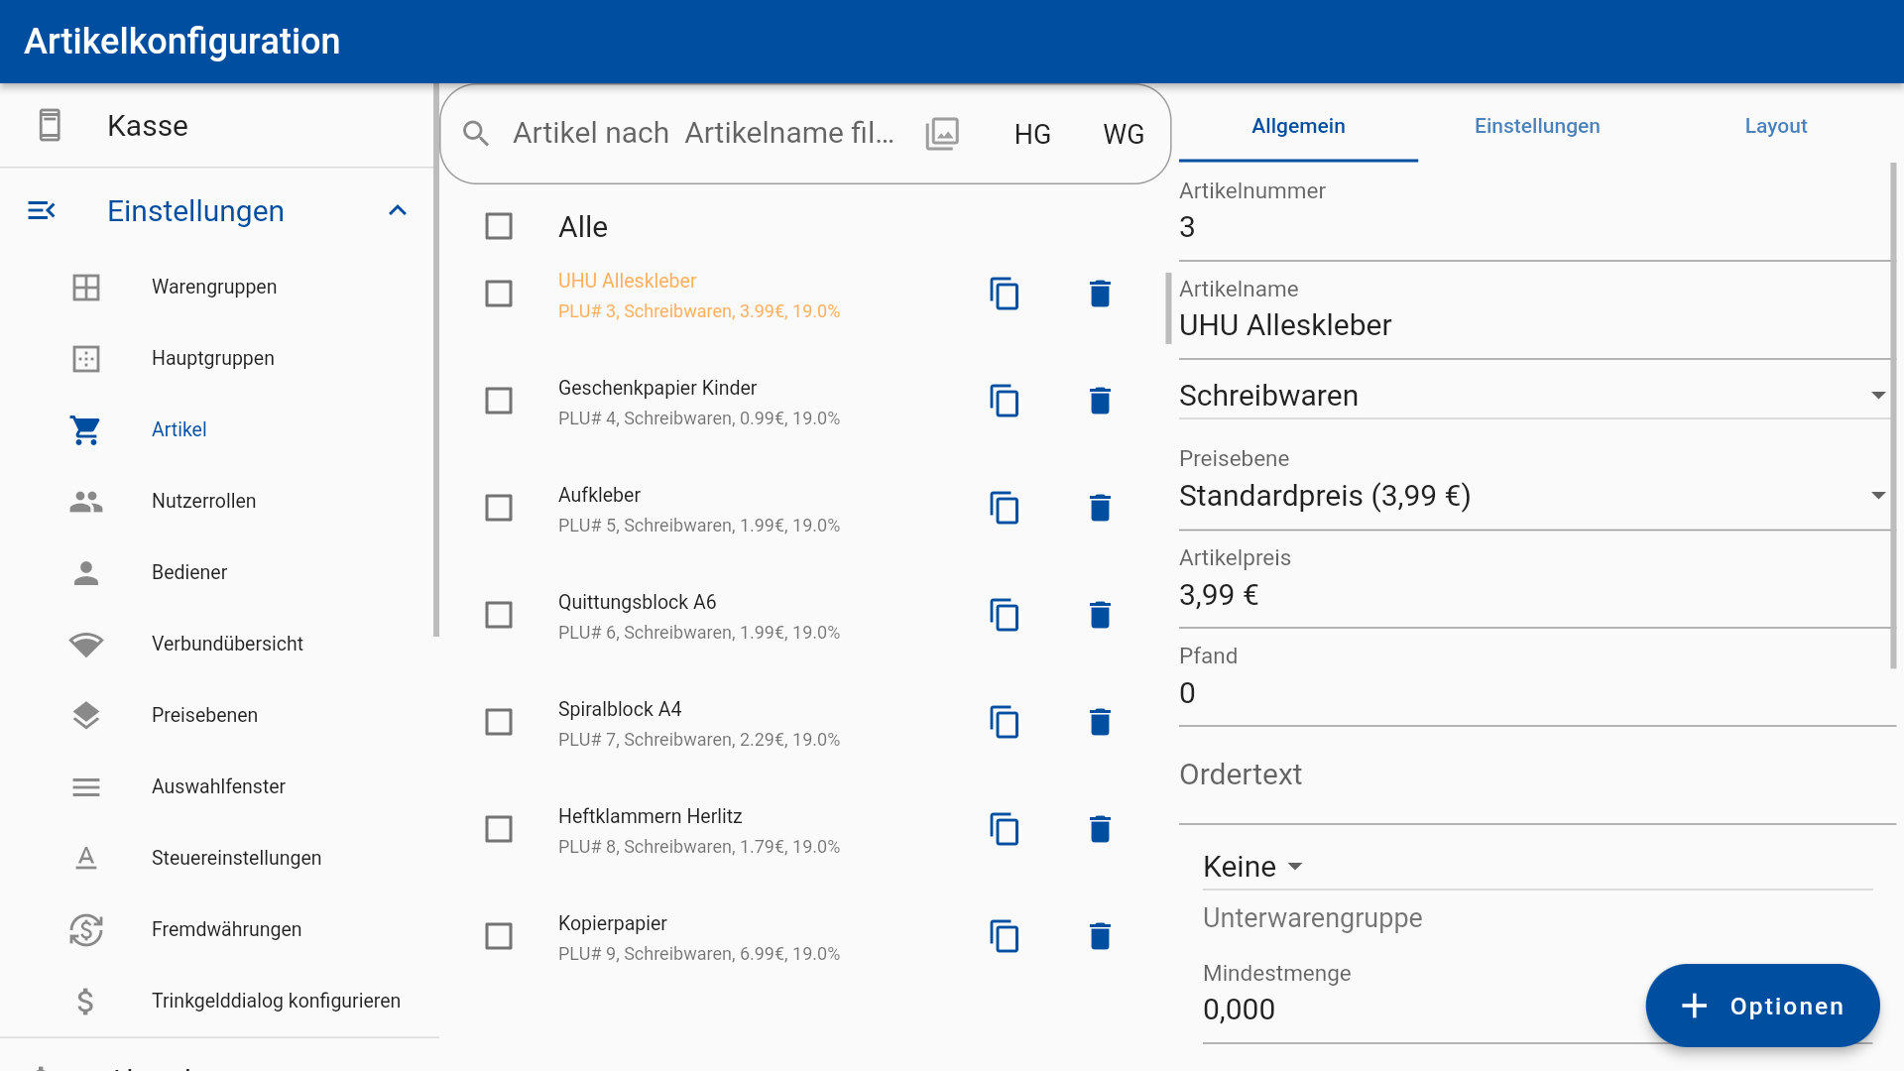Screen dimensions: 1904x1071
Task: Select the Heftklammern Herlitz checkbox
Action: pos(499,829)
